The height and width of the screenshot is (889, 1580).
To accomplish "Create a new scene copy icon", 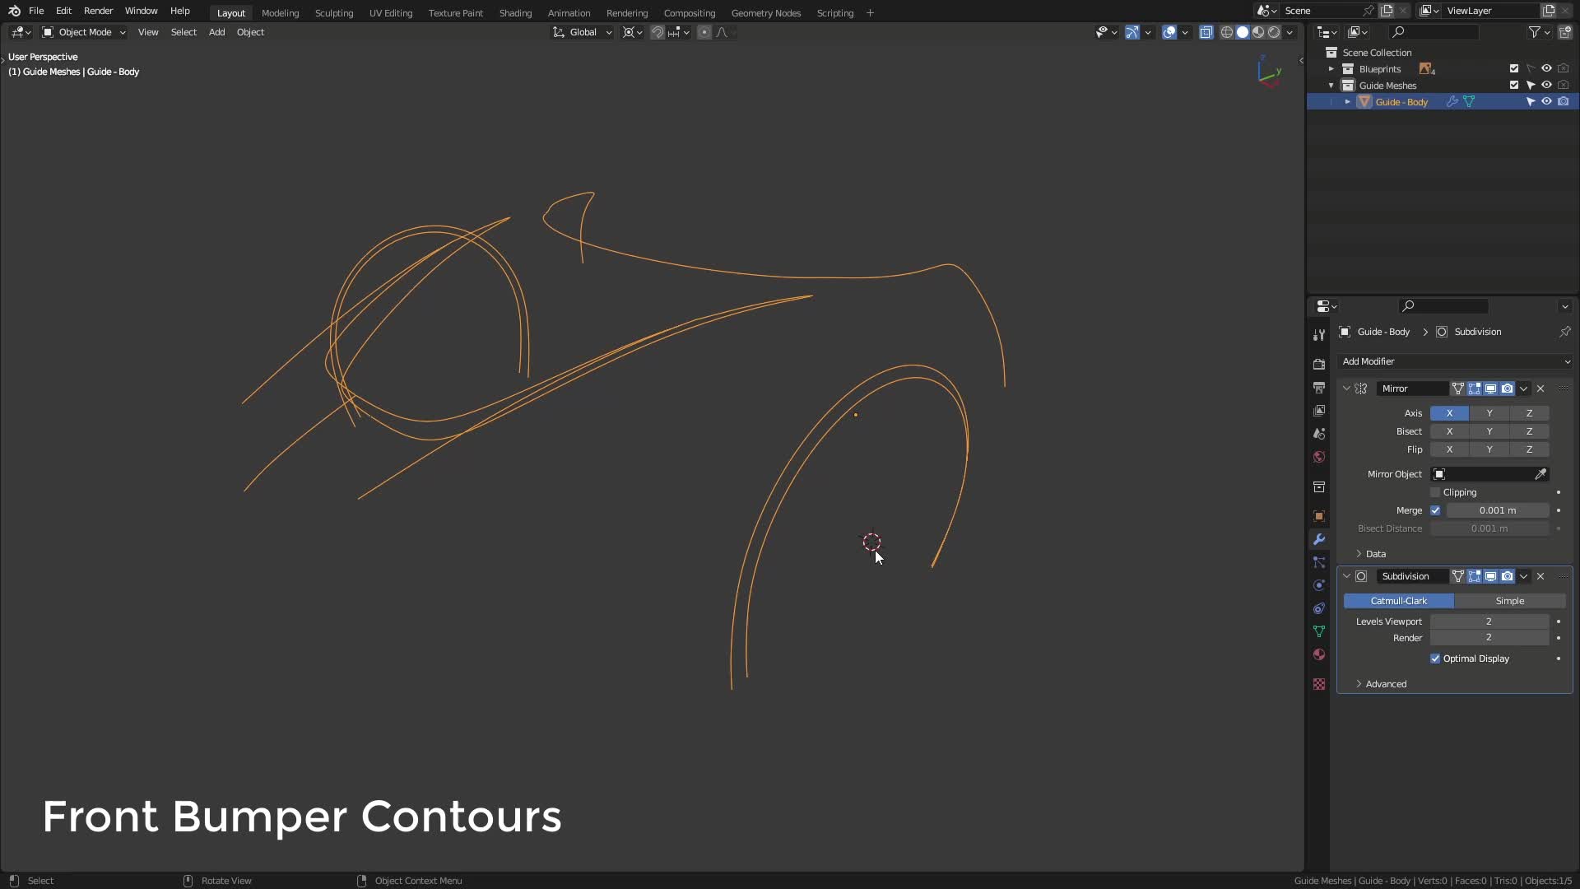I will point(1387,11).
